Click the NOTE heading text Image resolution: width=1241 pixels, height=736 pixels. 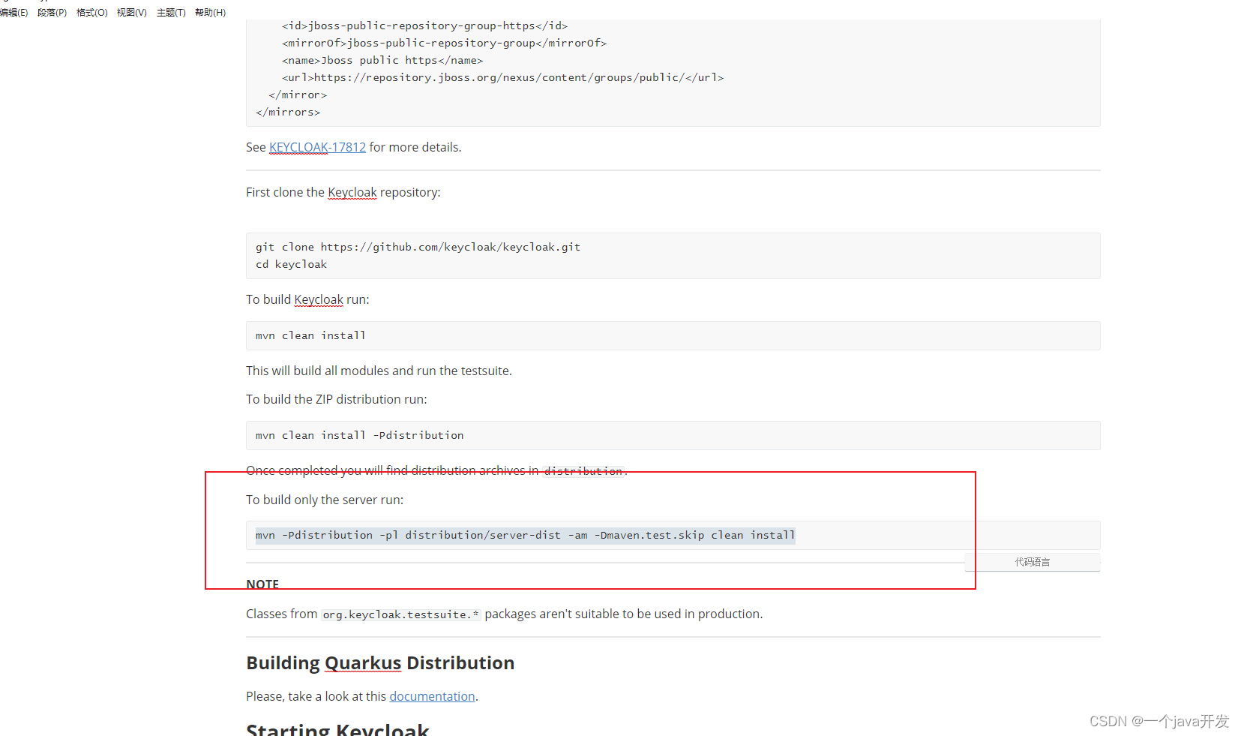coord(262,584)
